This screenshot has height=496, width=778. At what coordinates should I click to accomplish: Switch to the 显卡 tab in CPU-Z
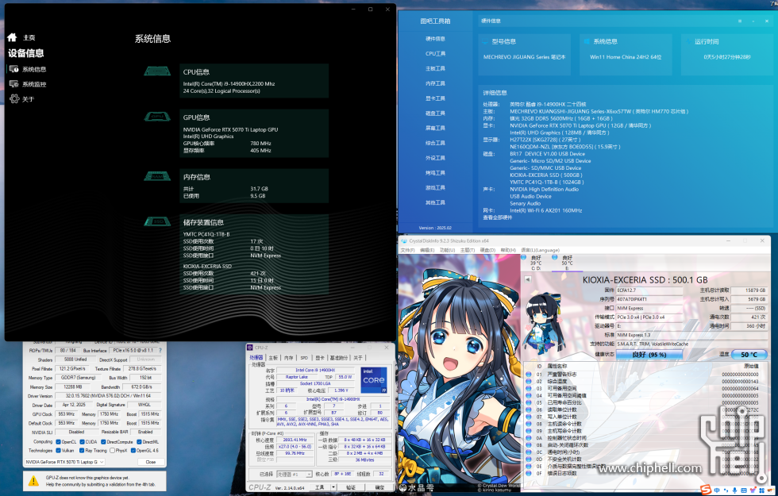pos(320,358)
